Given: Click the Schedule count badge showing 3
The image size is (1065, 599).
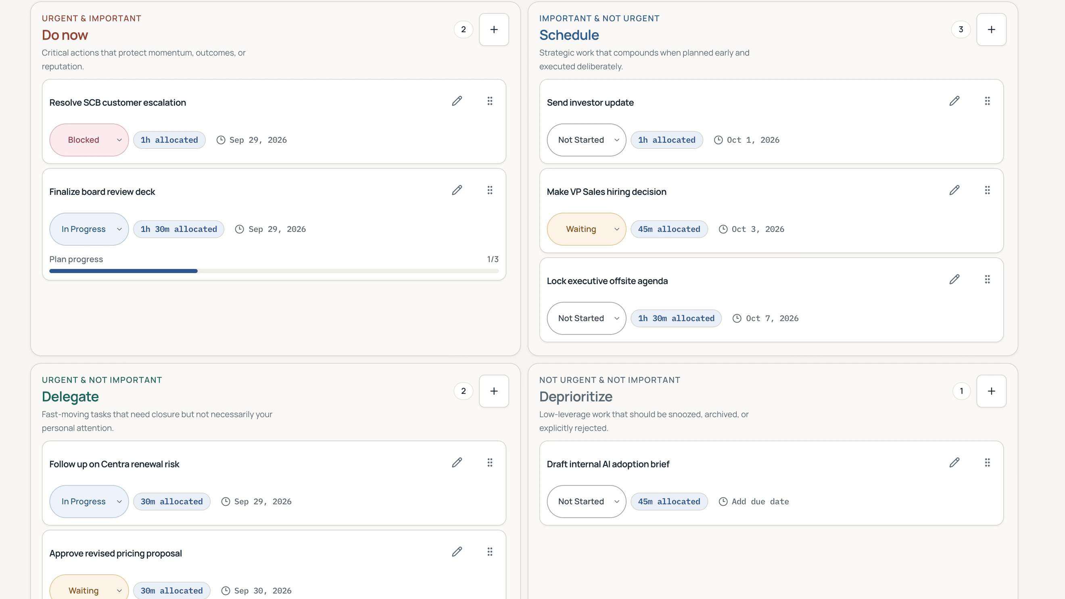Looking at the screenshot, I should pos(961,29).
